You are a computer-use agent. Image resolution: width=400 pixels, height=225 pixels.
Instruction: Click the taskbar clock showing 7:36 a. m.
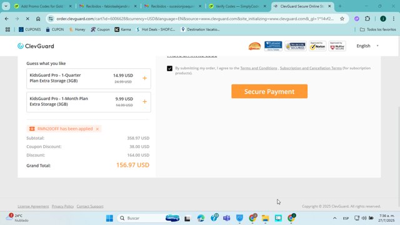(386, 218)
